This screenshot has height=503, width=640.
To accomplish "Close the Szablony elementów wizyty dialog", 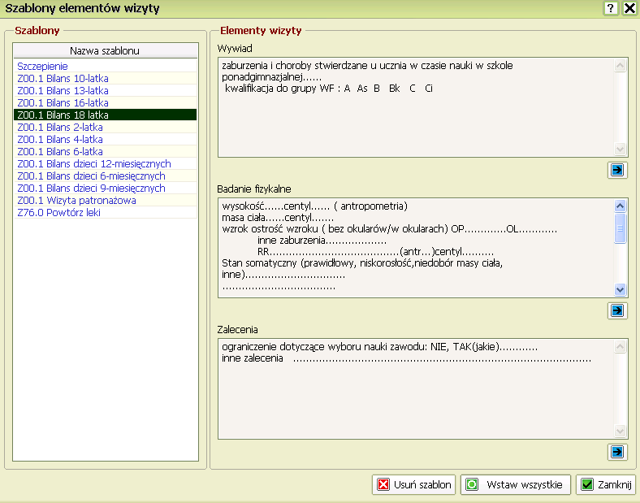I will coord(629,8).
